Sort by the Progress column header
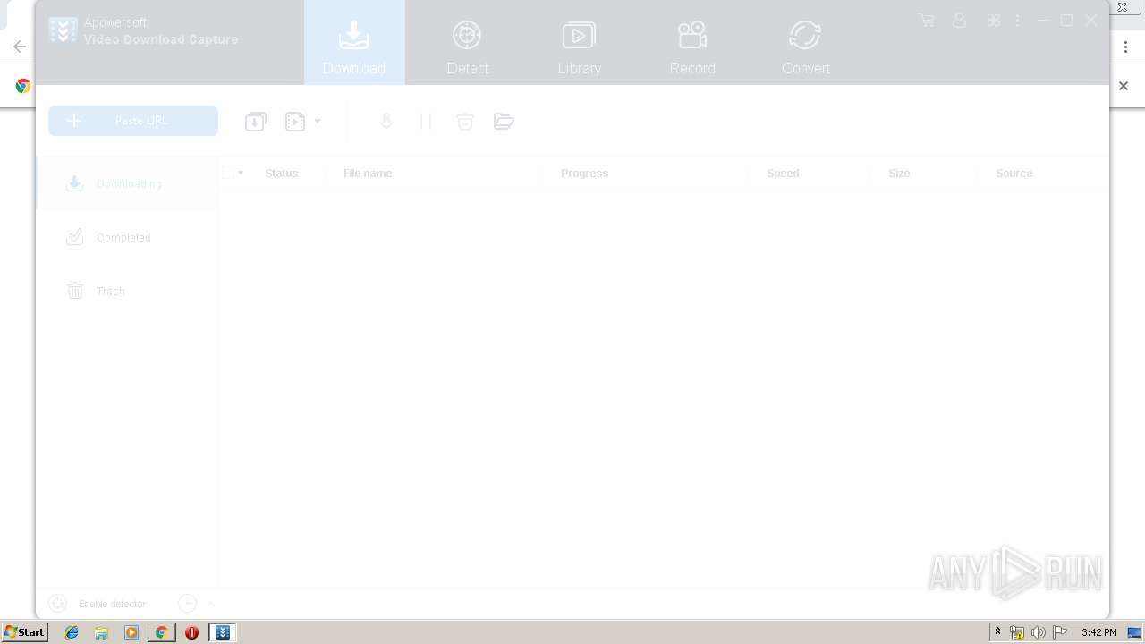Screen dimensions: 1145x644 click(584, 174)
